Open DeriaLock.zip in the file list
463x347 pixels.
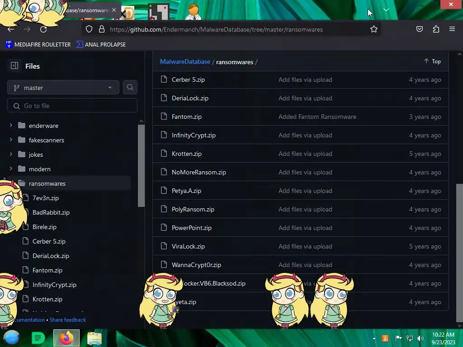coord(190,98)
